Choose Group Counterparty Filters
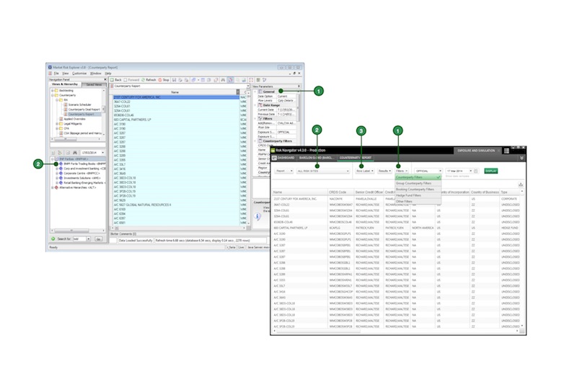 click(418, 183)
